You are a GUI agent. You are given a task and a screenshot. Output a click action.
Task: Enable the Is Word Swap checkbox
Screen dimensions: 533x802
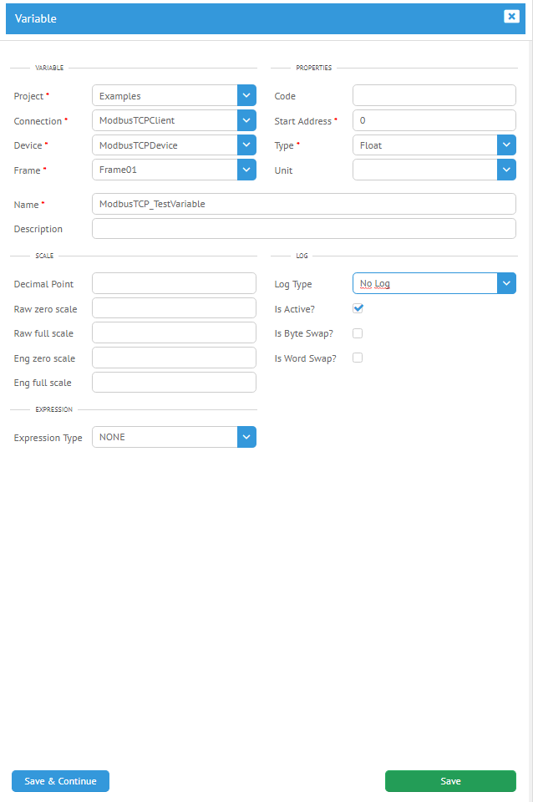tap(358, 358)
